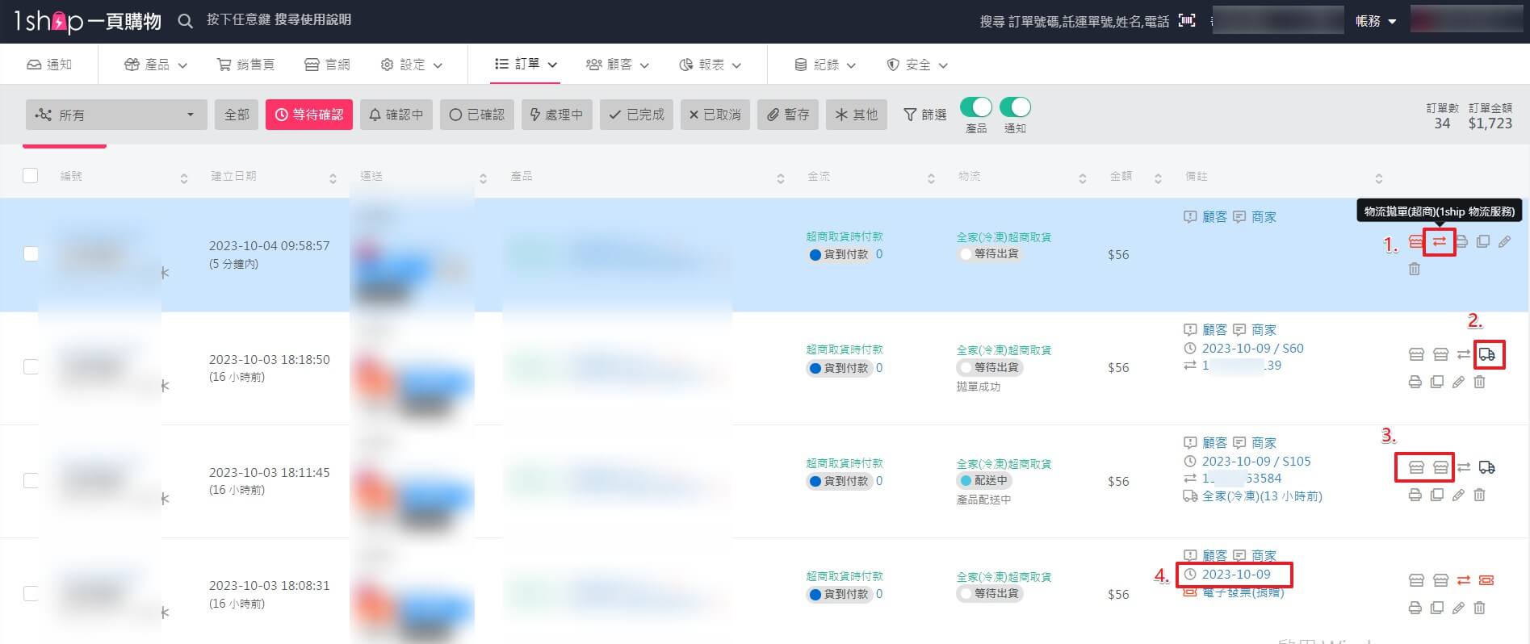Click the order search input field

[1074, 21]
